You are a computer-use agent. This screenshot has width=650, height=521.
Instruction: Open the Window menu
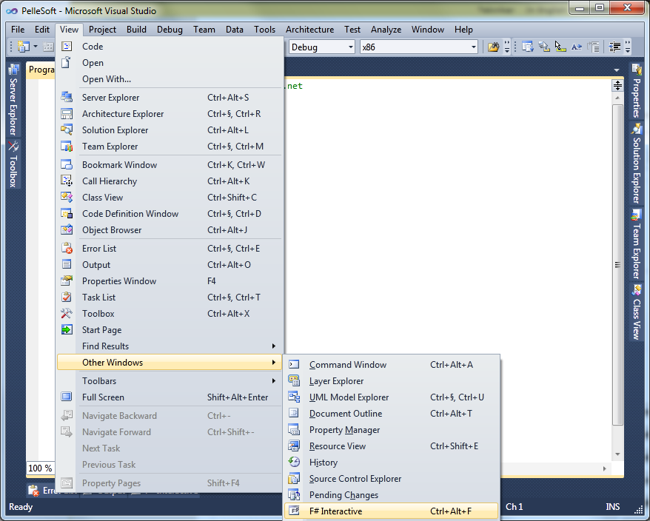point(428,30)
